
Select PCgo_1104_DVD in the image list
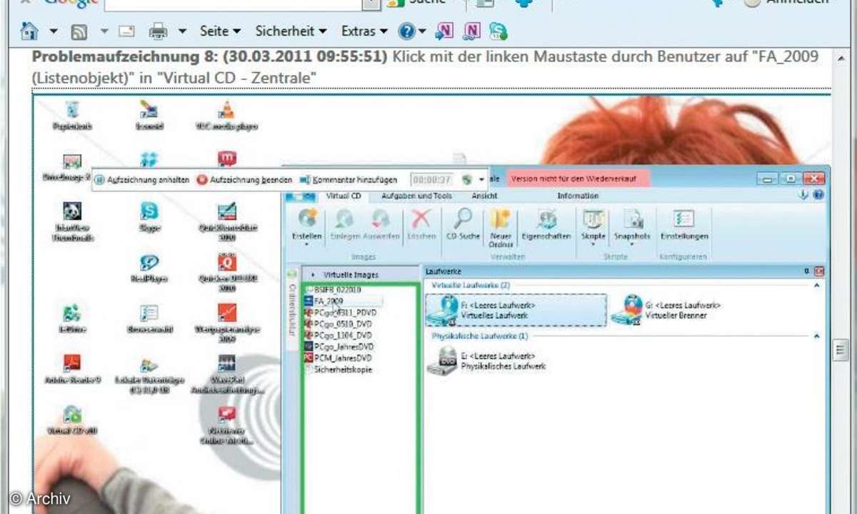(x=338, y=336)
